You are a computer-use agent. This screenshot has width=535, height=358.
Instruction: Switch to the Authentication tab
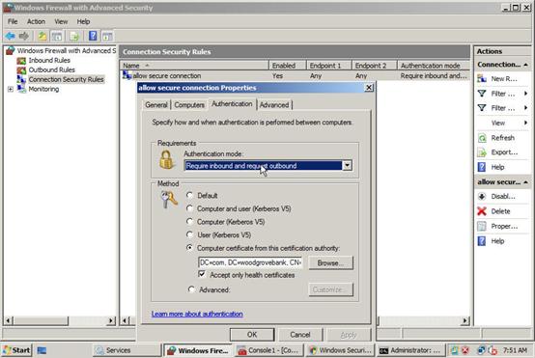point(232,104)
